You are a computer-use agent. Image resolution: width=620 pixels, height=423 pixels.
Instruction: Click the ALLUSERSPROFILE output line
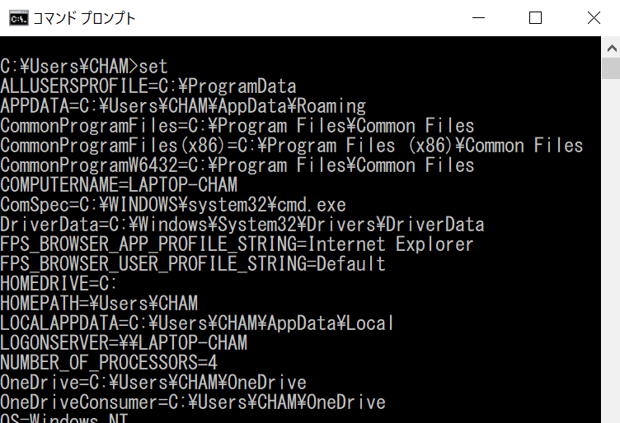(x=148, y=86)
